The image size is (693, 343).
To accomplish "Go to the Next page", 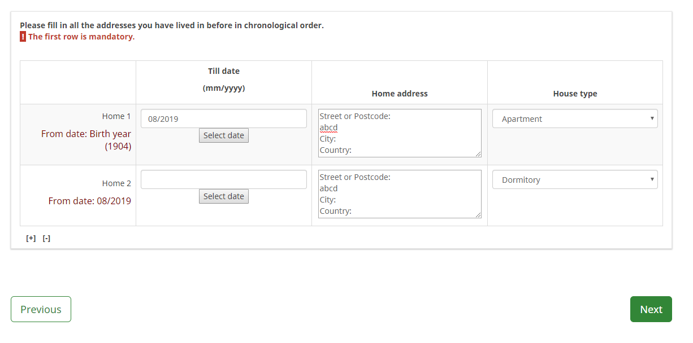I will [651, 309].
